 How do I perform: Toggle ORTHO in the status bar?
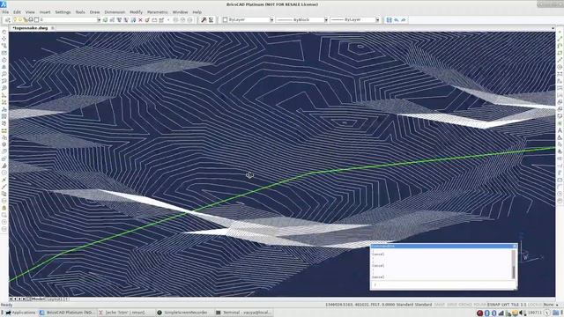click(x=465, y=305)
